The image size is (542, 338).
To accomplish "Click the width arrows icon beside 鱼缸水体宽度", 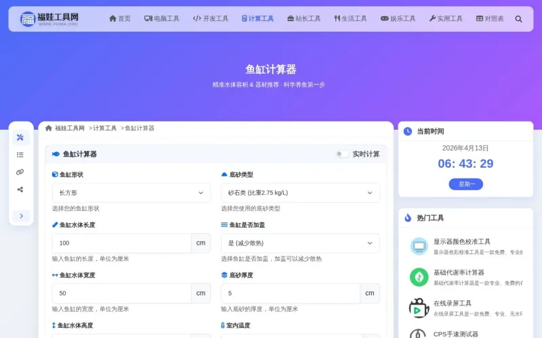I will pos(55,275).
